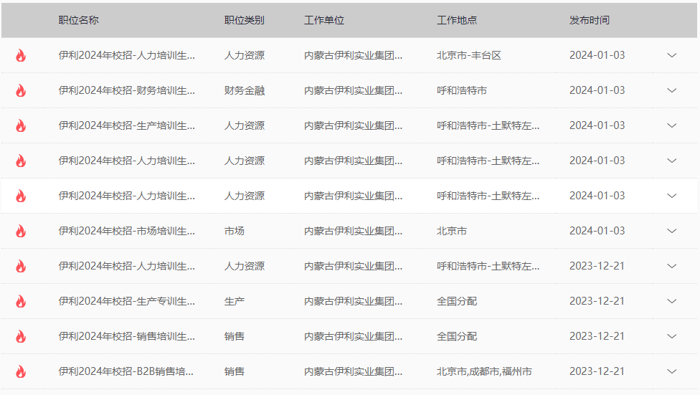The image size is (700, 395).
Task: Click the 呼和浩特市 location in 财务培训生 row
Action: [462, 90]
